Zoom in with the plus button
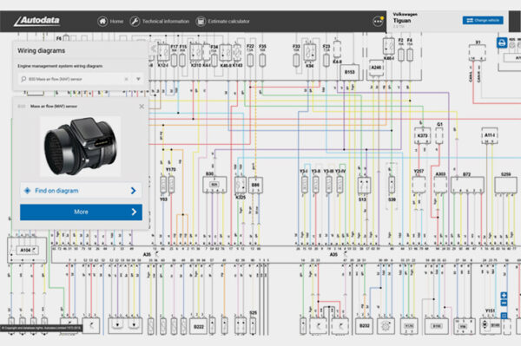 pyautogui.click(x=504, y=295)
